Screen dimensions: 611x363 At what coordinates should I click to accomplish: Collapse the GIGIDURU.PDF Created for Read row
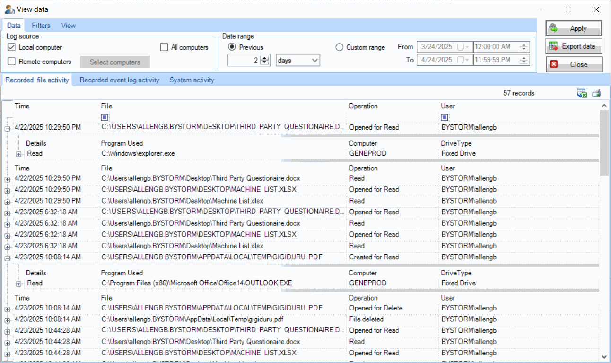[x=7, y=257]
